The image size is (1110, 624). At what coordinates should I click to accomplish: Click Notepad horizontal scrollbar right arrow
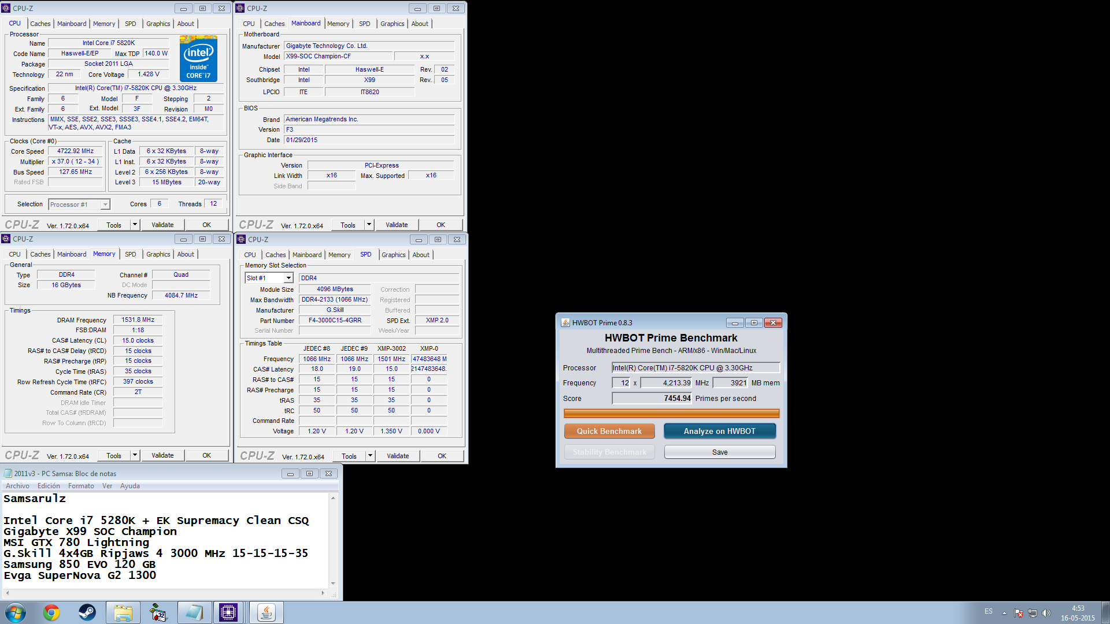click(323, 593)
